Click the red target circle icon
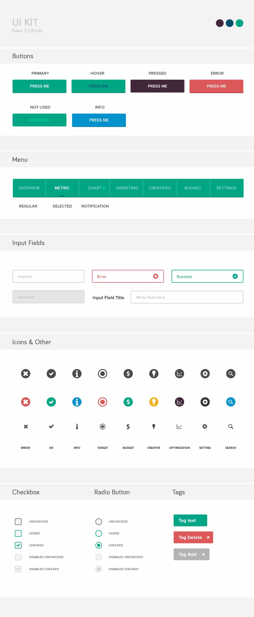The image size is (254, 617). tap(103, 402)
